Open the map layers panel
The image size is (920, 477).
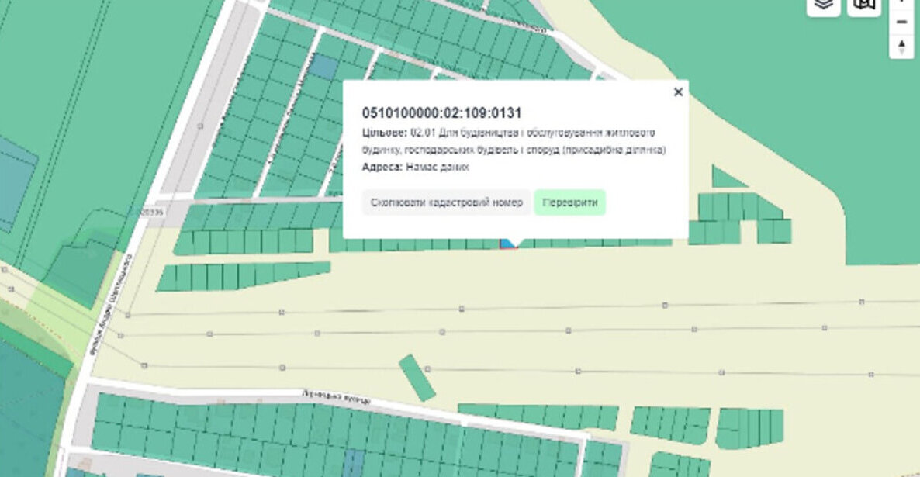click(823, 5)
